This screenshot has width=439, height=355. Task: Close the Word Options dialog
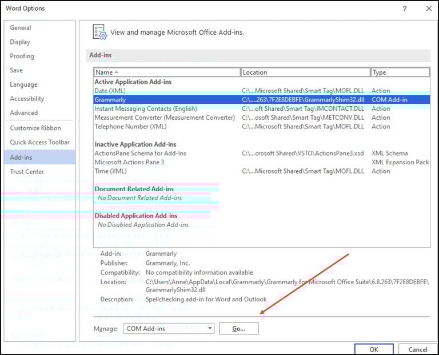click(429, 9)
